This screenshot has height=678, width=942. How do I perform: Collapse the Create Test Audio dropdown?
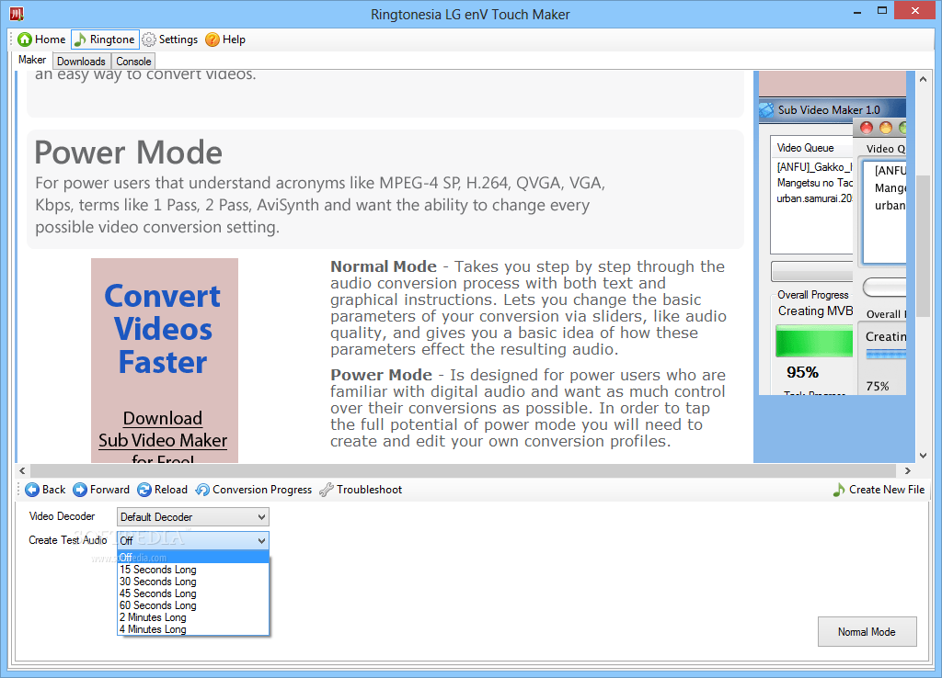point(193,540)
